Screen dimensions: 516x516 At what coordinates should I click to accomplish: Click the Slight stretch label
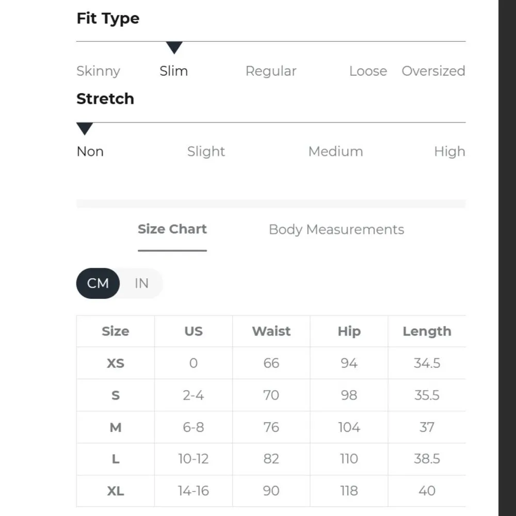[x=206, y=152]
